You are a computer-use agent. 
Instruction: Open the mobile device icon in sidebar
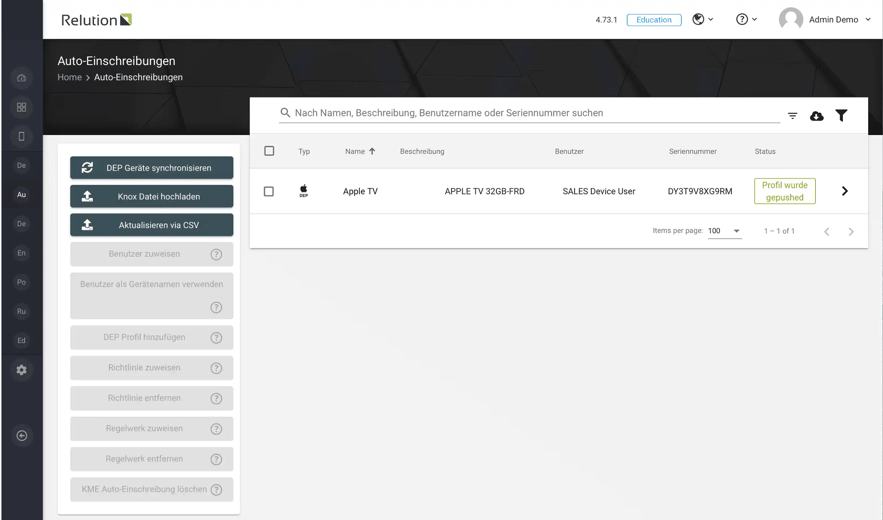click(x=22, y=136)
